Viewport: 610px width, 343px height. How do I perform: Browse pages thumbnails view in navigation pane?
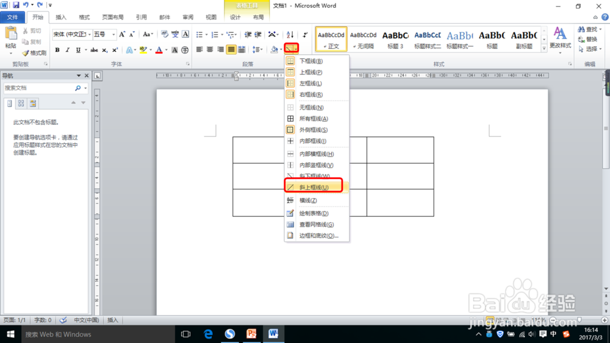[21, 104]
